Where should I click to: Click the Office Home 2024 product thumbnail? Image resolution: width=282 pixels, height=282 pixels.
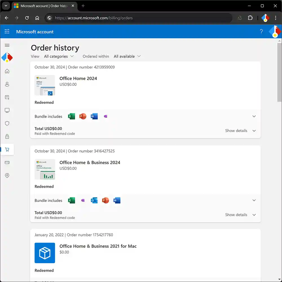point(45,85)
